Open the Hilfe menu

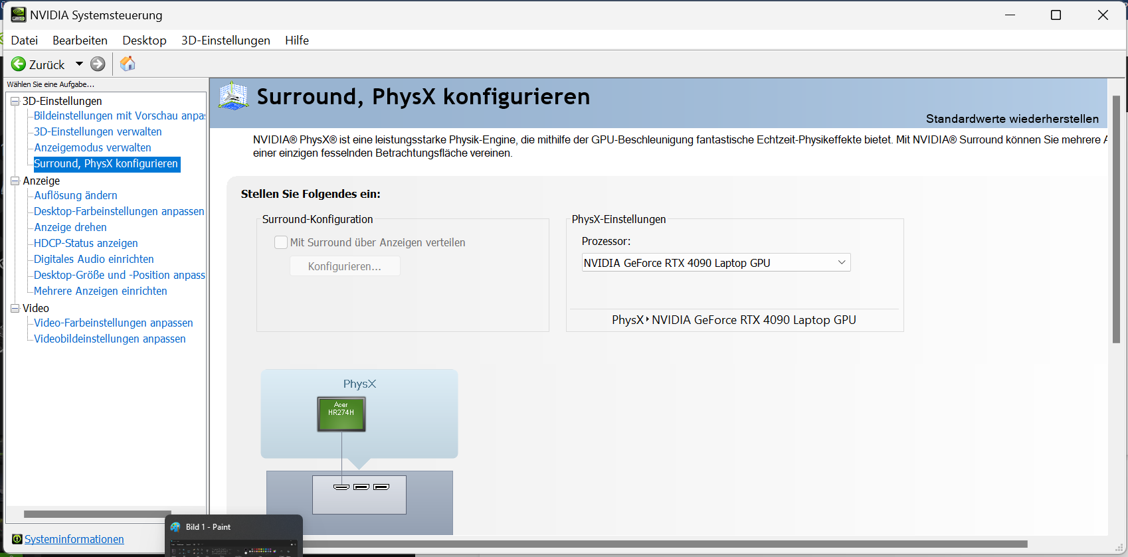297,40
